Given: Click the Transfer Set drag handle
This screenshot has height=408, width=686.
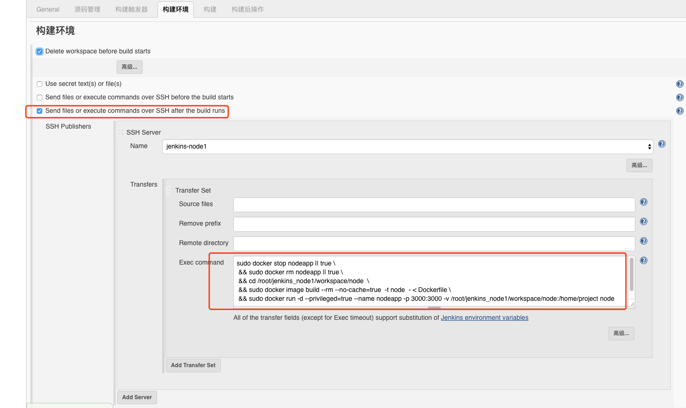Looking at the screenshot, I should pyautogui.click(x=169, y=190).
